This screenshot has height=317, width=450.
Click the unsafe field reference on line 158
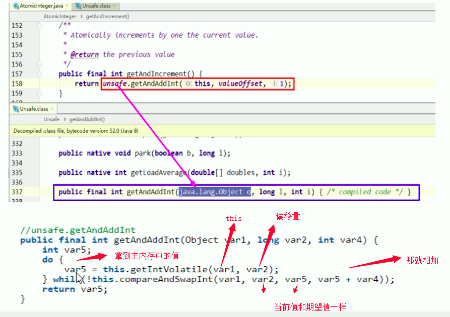(x=114, y=84)
